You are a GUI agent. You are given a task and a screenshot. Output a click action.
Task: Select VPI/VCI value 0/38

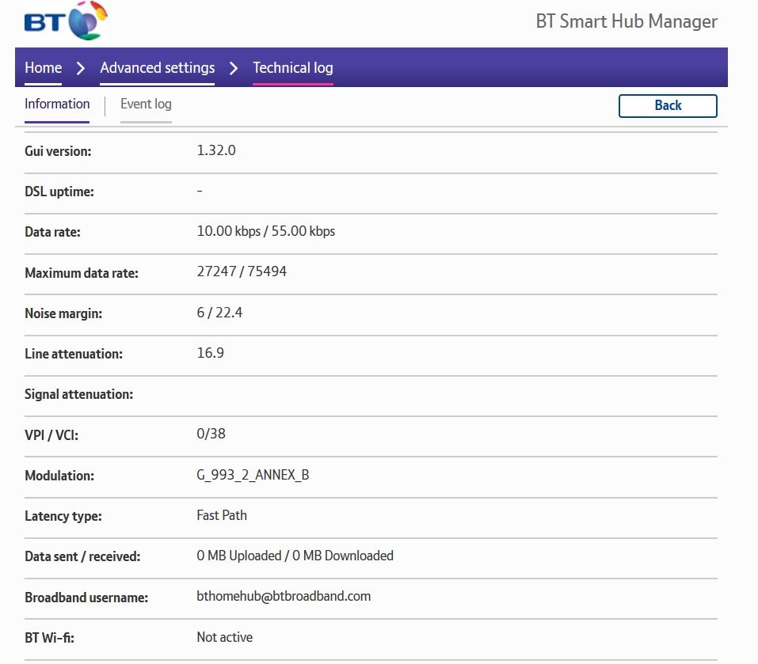click(211, 434)
